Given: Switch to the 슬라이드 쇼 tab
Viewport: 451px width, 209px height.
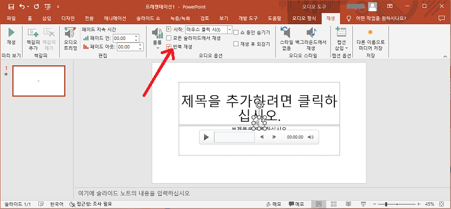Looking at the screenshot, I should coord(148,19).
